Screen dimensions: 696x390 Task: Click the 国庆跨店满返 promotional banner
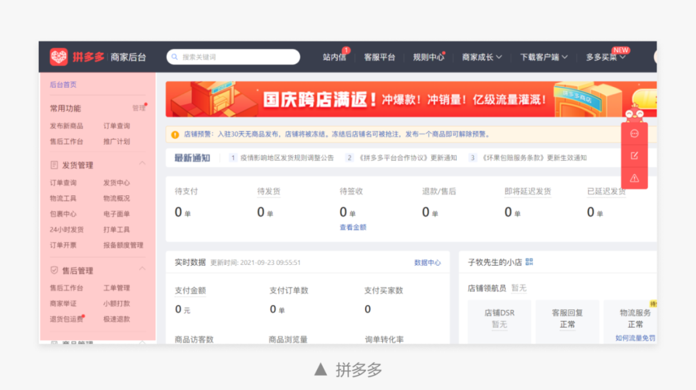411,99
